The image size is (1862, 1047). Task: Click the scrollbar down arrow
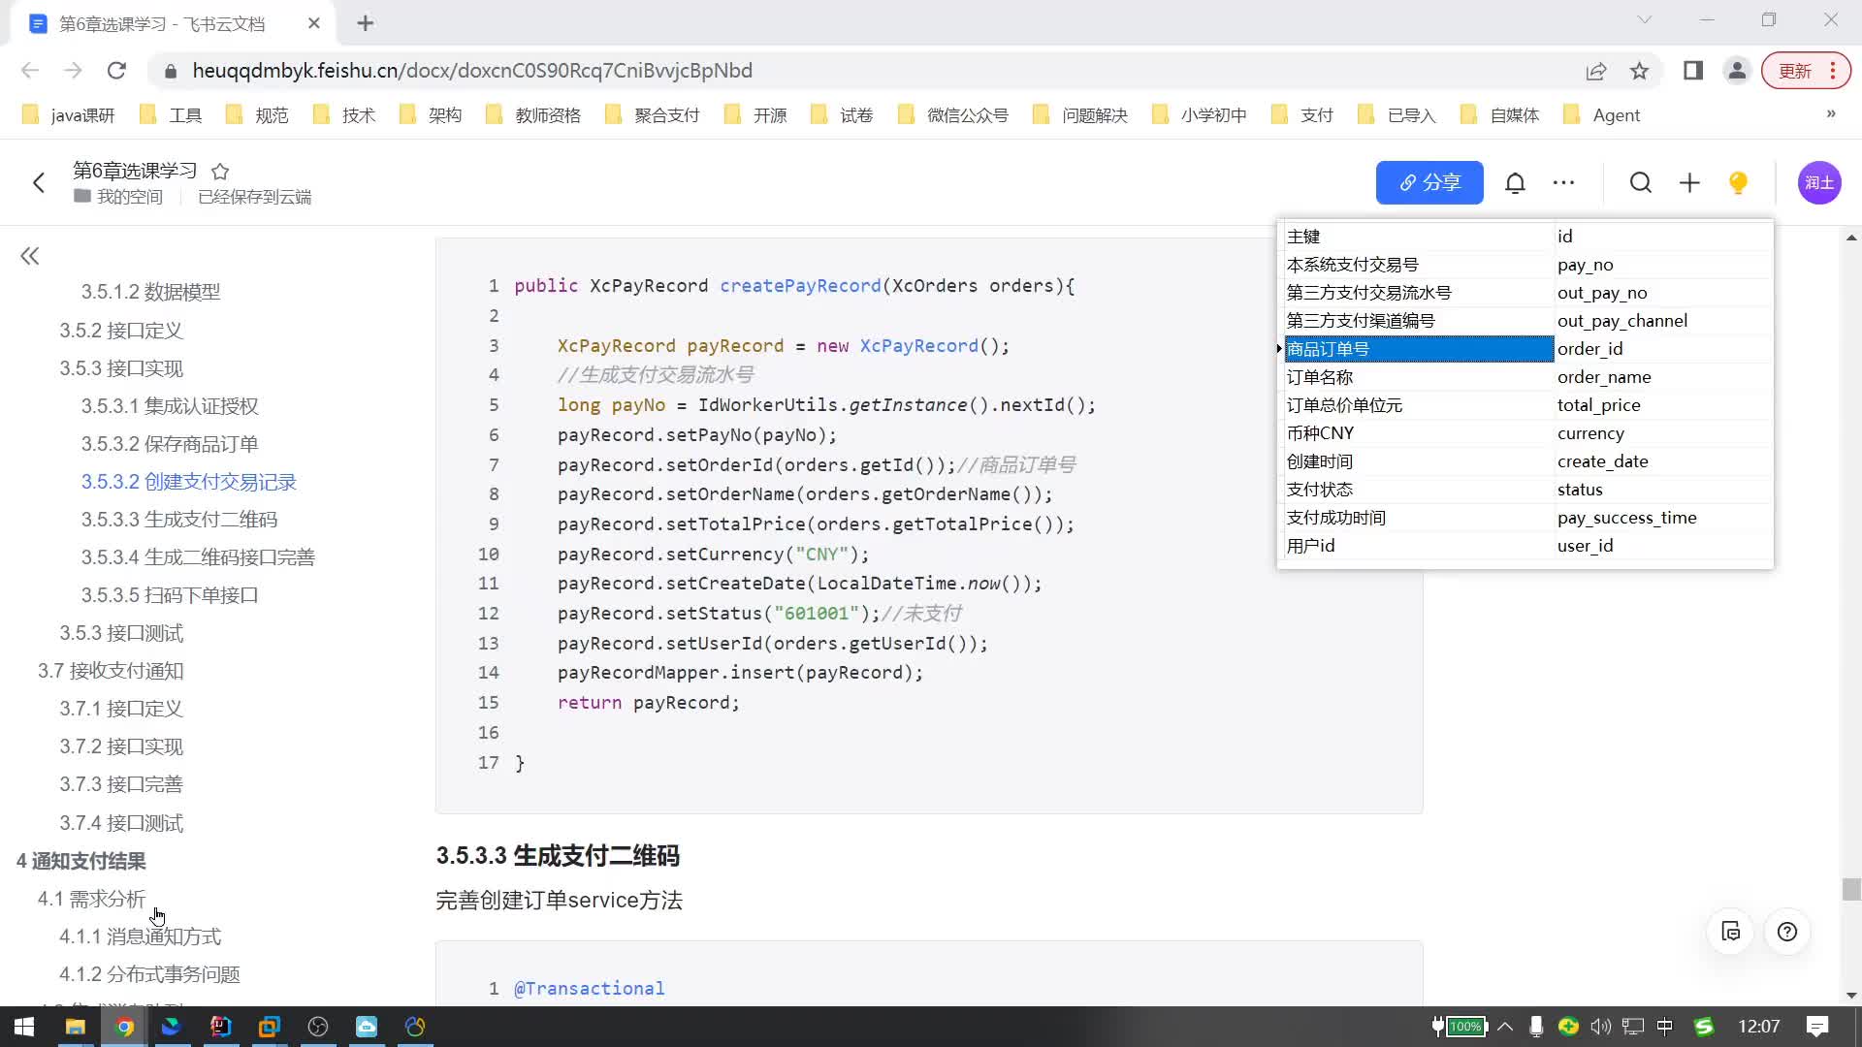coord(1851,996)
